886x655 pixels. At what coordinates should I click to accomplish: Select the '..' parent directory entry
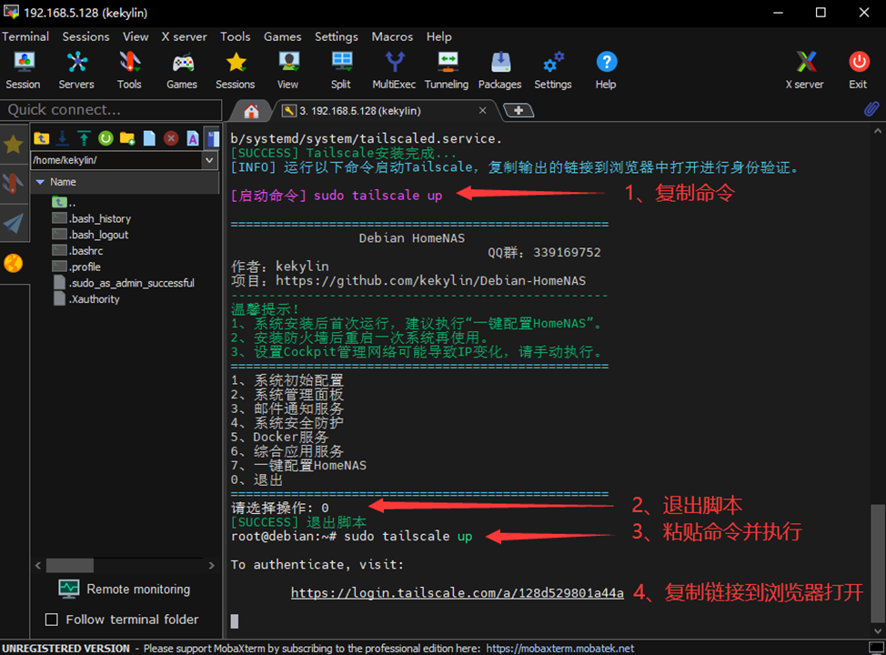click(64, 202)
